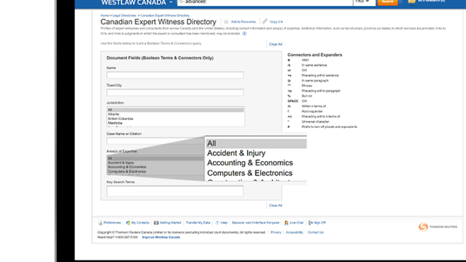Viewport: 466px width, 262px height.
Task: Click the search box containing "advanced:"
Action: 265,2
